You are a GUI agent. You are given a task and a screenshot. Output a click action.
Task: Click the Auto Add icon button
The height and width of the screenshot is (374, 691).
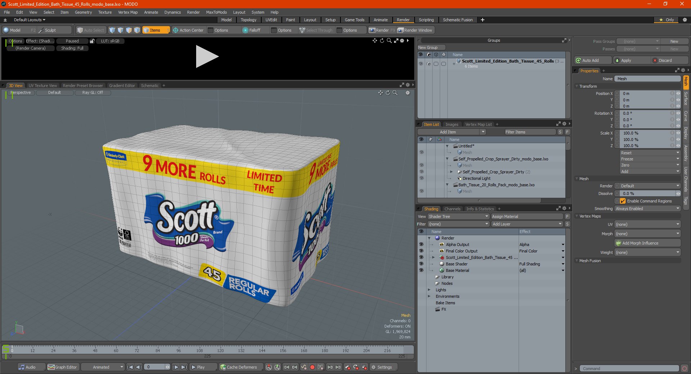pyautogui.click(x=578, y=60)
